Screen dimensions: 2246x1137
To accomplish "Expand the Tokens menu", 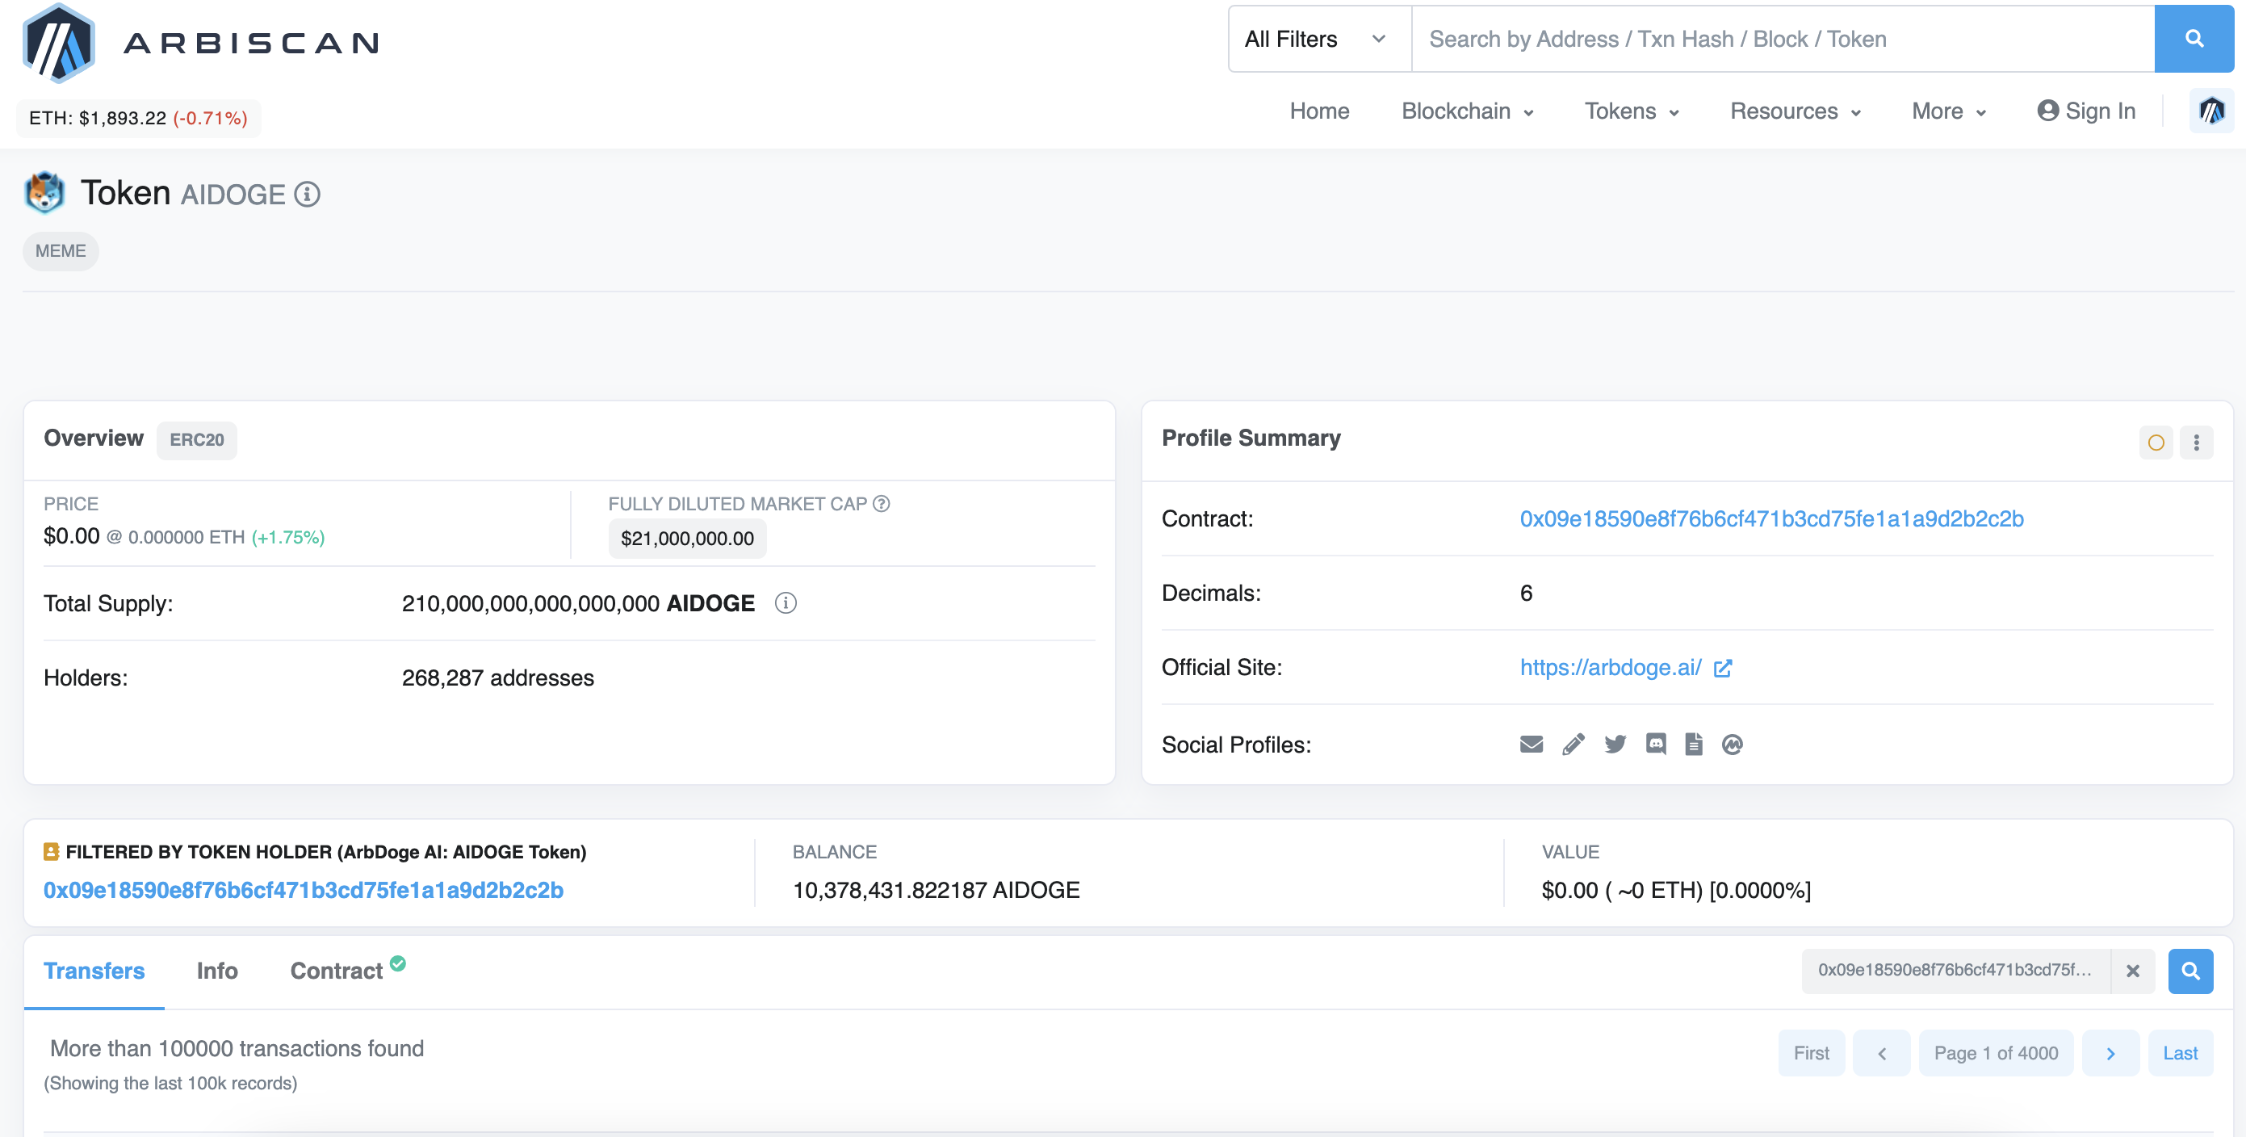I will coord(1632,111).
